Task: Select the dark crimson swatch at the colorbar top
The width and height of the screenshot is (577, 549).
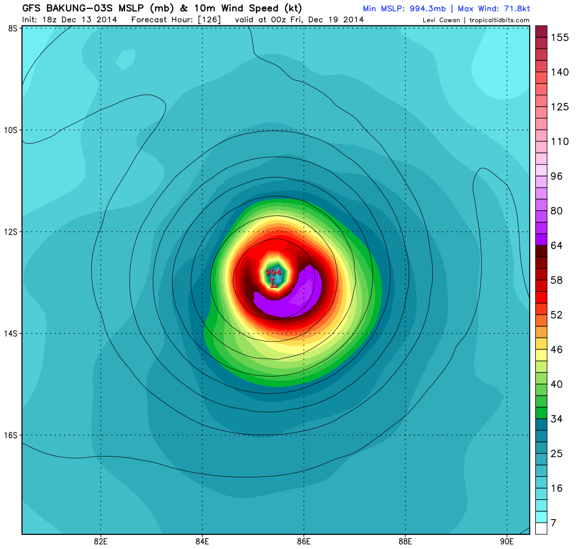Action: pyautogui.click(x=542, y=32)
